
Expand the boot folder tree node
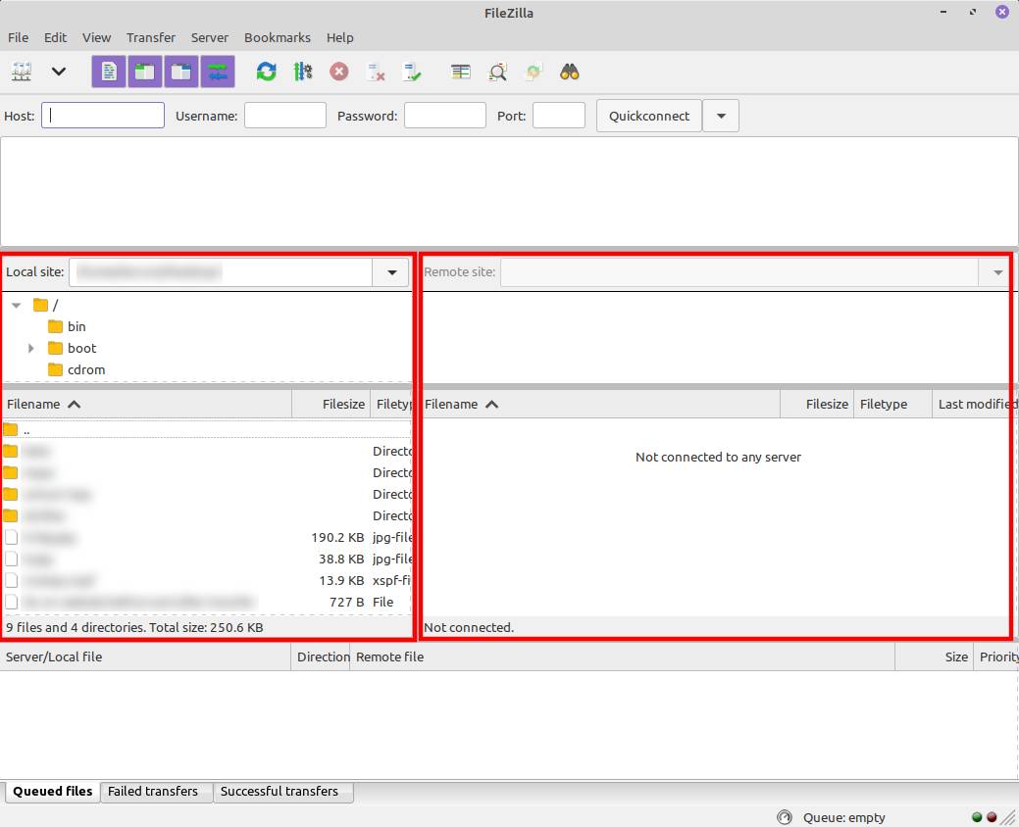coord(30,348)
